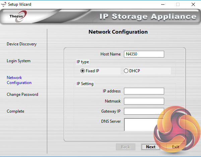Click the IP Storage Appliance banner title
The height and width of the screenshot is (157, 201).
pos(148,17)
